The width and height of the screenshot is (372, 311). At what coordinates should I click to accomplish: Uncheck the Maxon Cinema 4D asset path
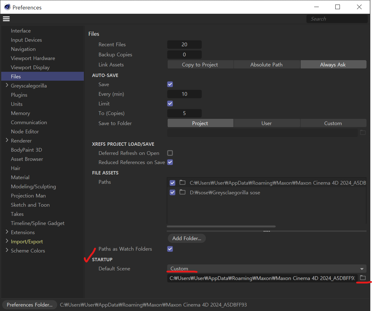[x=173, y=183]
